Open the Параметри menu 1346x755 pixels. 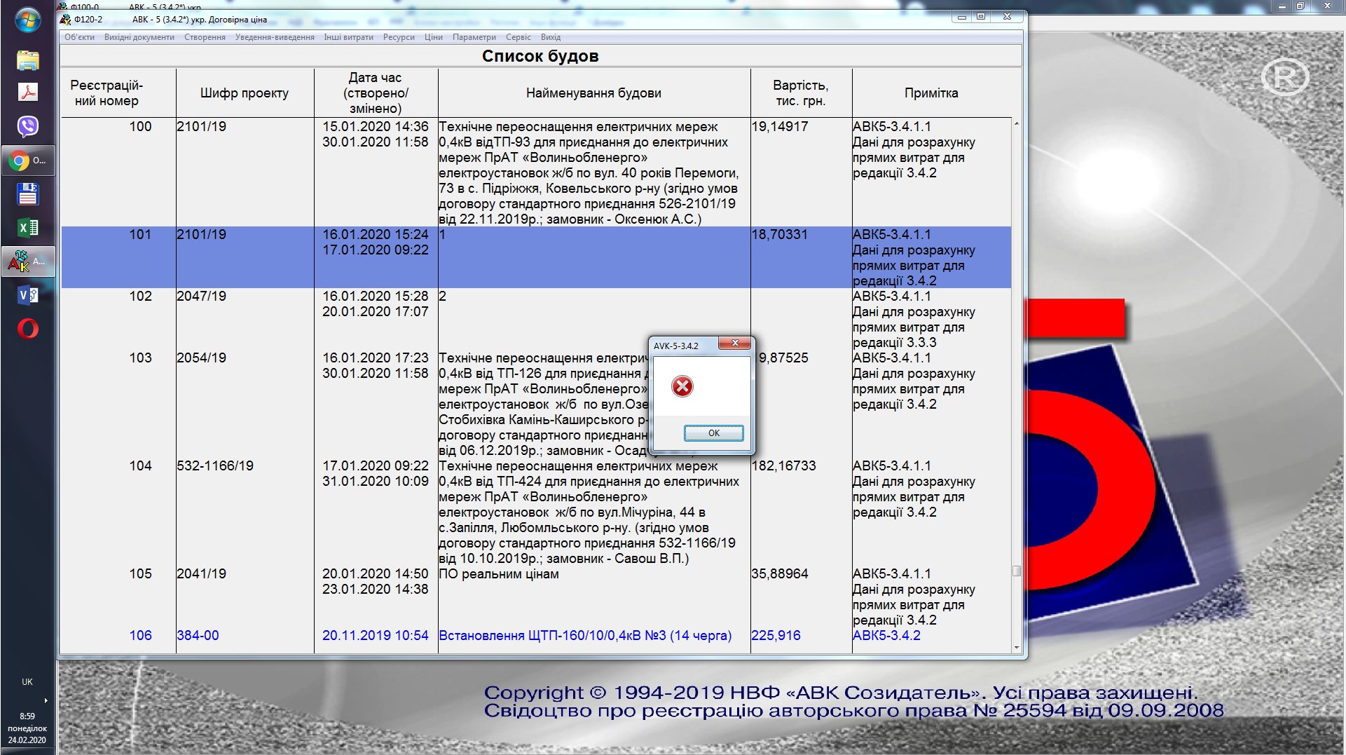(x=474, y=37)
